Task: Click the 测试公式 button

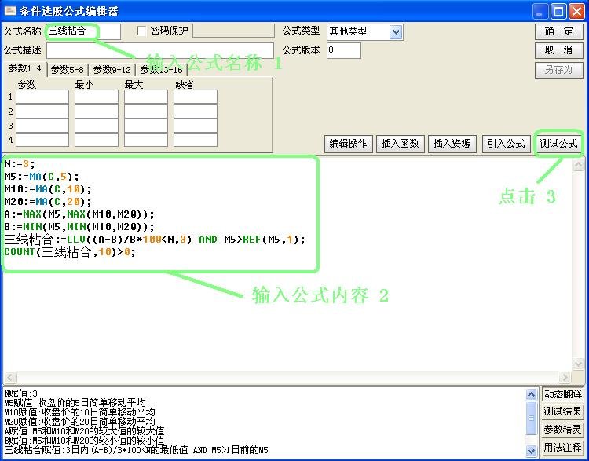Action: pyautogui.click(x=558, y=144)
